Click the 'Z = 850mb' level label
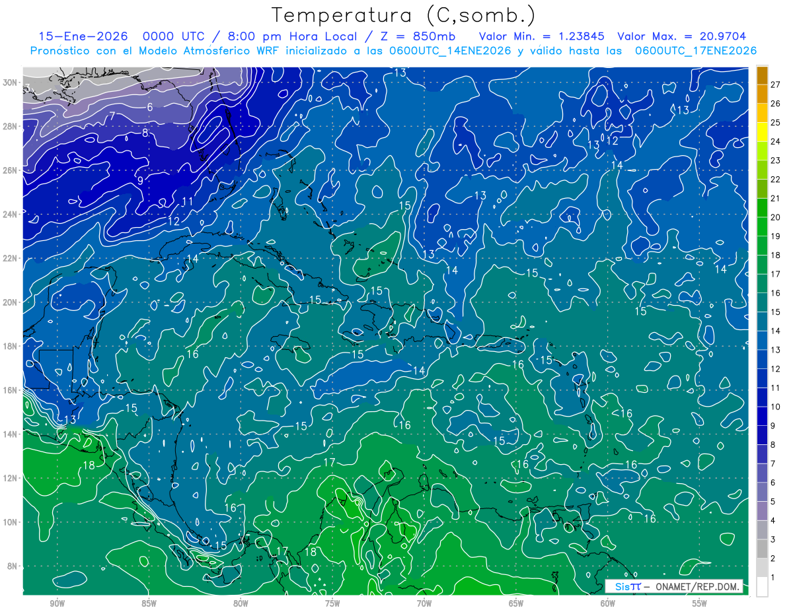 416,36
